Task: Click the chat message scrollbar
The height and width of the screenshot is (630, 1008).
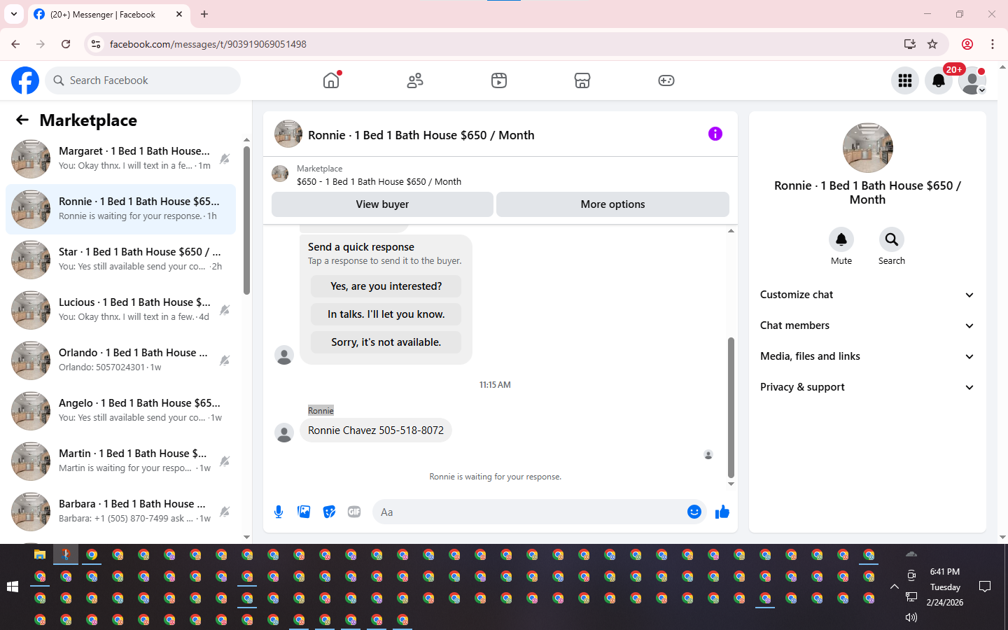Action: [x=731, y=407]
